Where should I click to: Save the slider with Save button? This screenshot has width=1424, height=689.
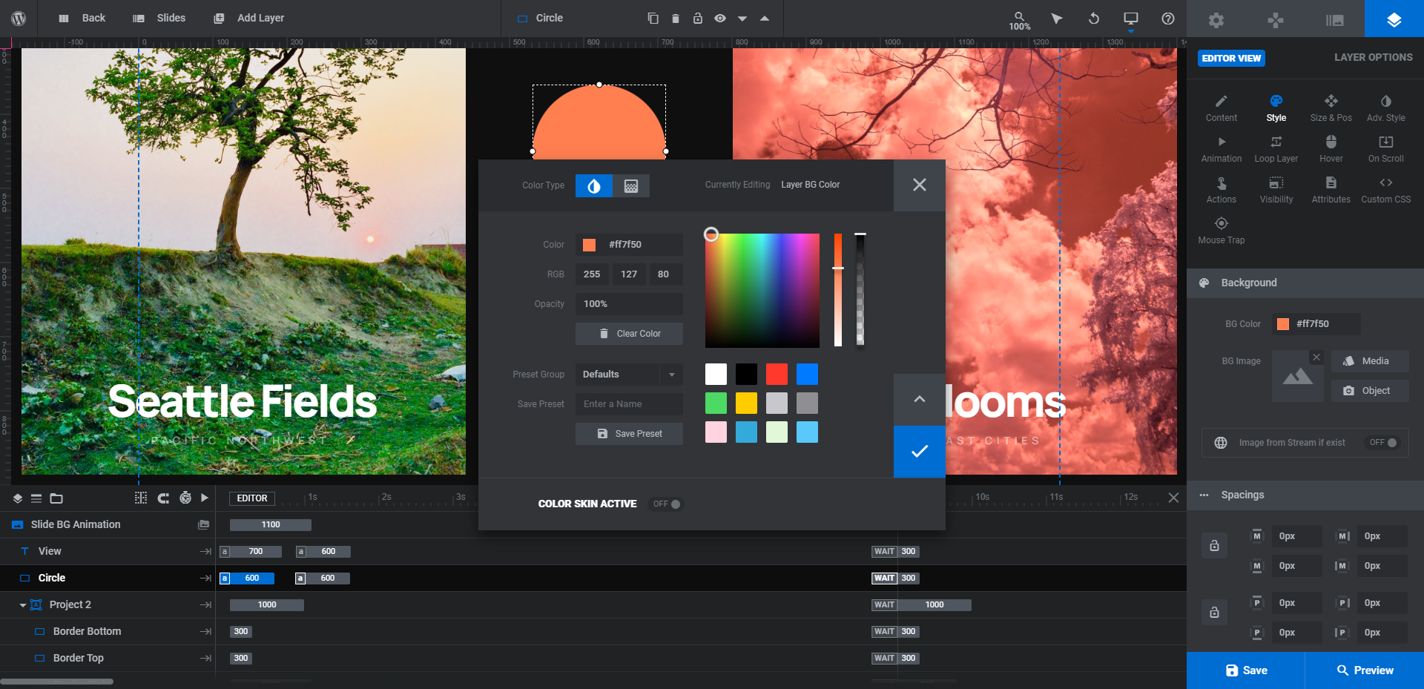(x=1246, y=670)
